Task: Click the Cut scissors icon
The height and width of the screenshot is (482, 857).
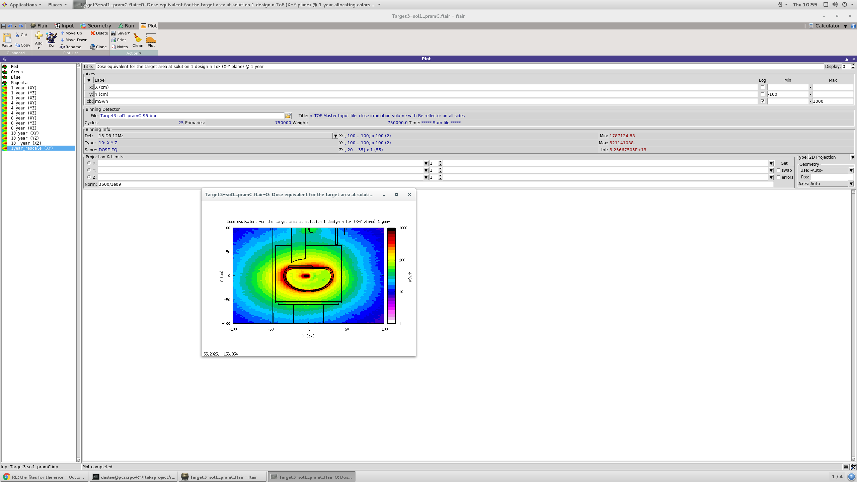Action: pos(17,35)
